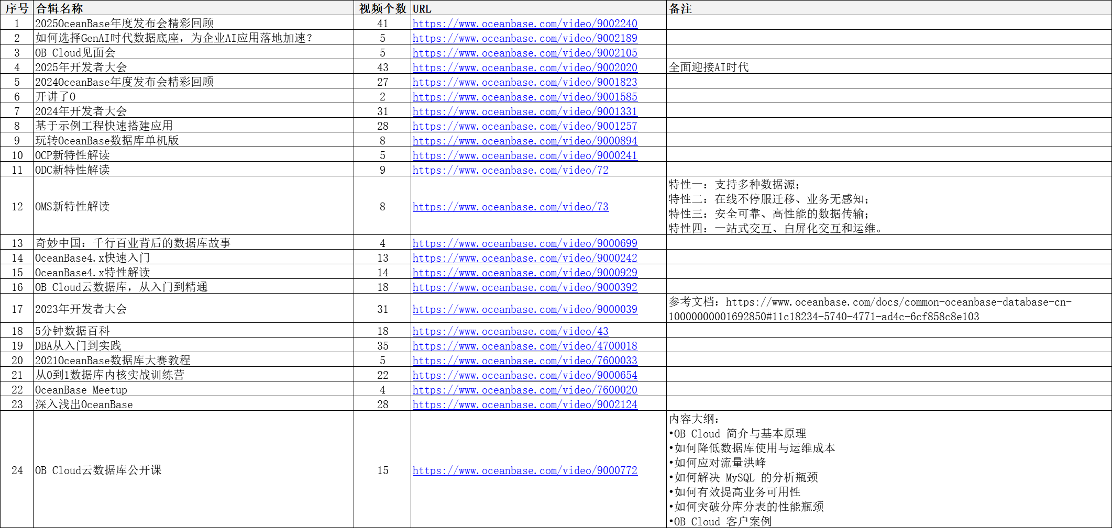Open the video/43 link for 5分钟数据百科

tap(510, 331)
